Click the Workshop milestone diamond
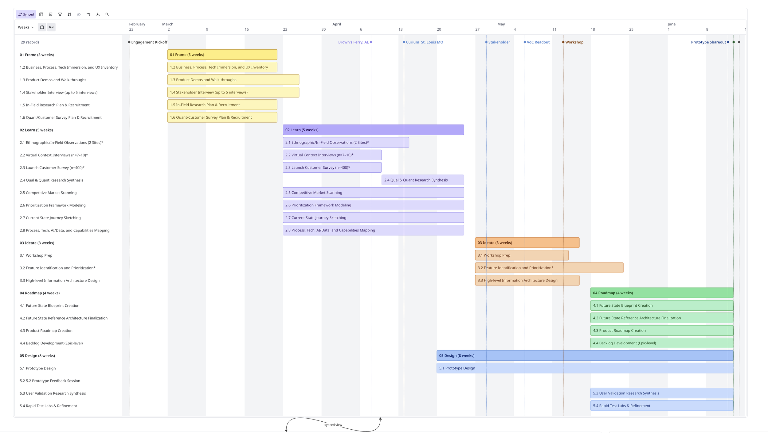Viewport: 768px width, 433px height. coord(563,42)
